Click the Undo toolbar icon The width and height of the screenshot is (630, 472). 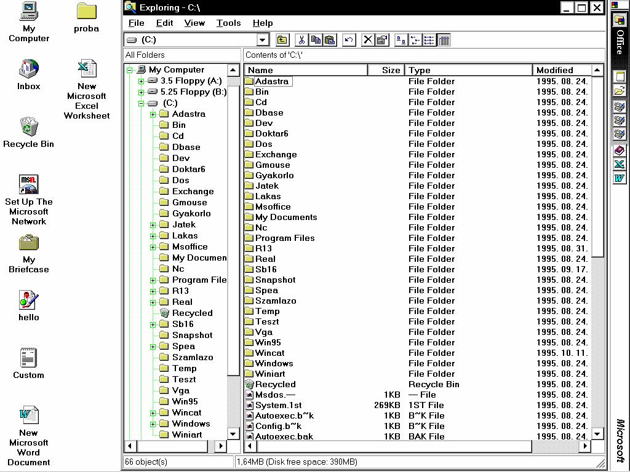(x=349, y=40)
